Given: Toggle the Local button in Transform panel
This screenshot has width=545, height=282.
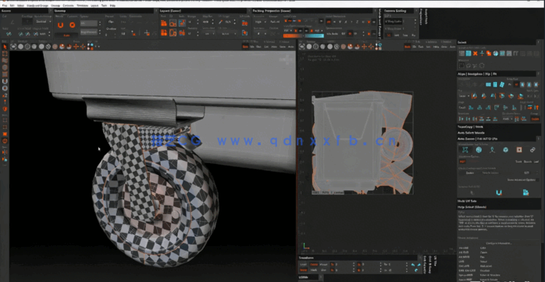Looking at the screenshot, I should point(304,265).
